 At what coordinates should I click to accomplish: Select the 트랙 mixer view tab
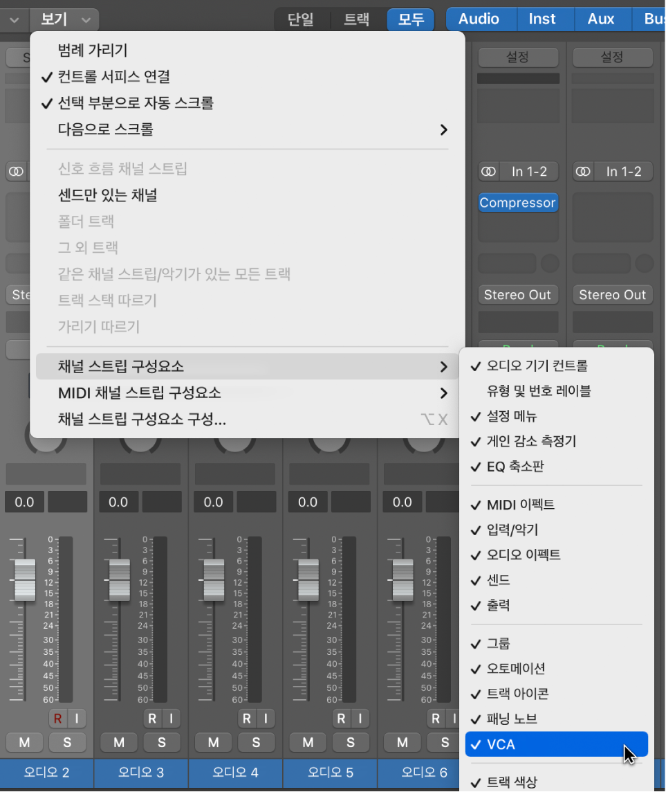click(357, 19)
